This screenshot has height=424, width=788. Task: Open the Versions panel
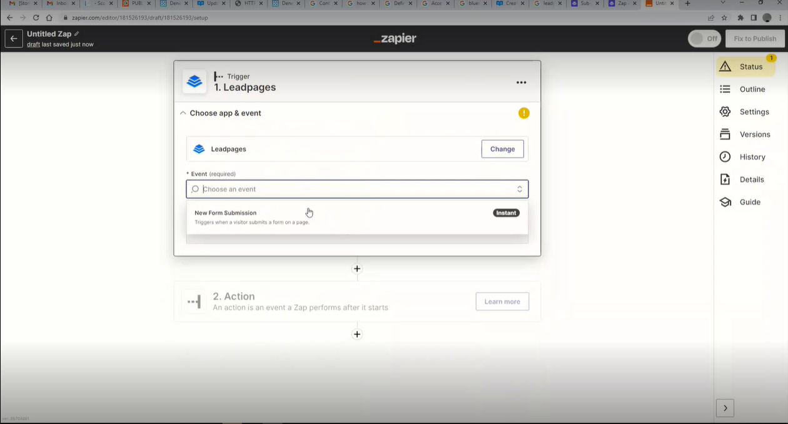pyautogui.click(x=745, y=134)
